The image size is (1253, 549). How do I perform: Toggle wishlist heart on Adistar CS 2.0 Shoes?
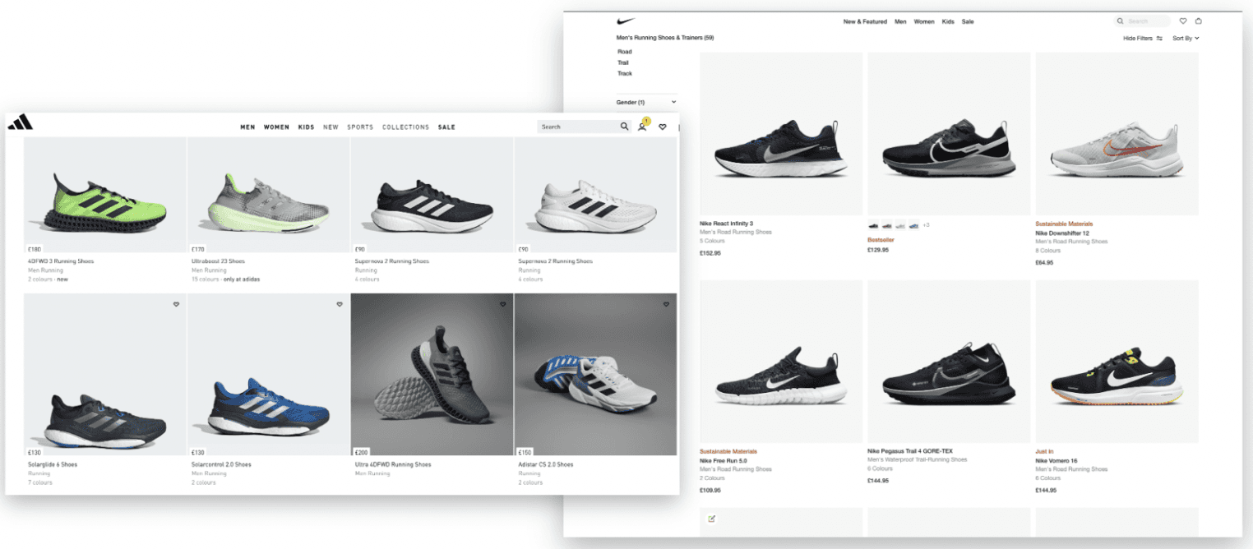click(666, 304)
